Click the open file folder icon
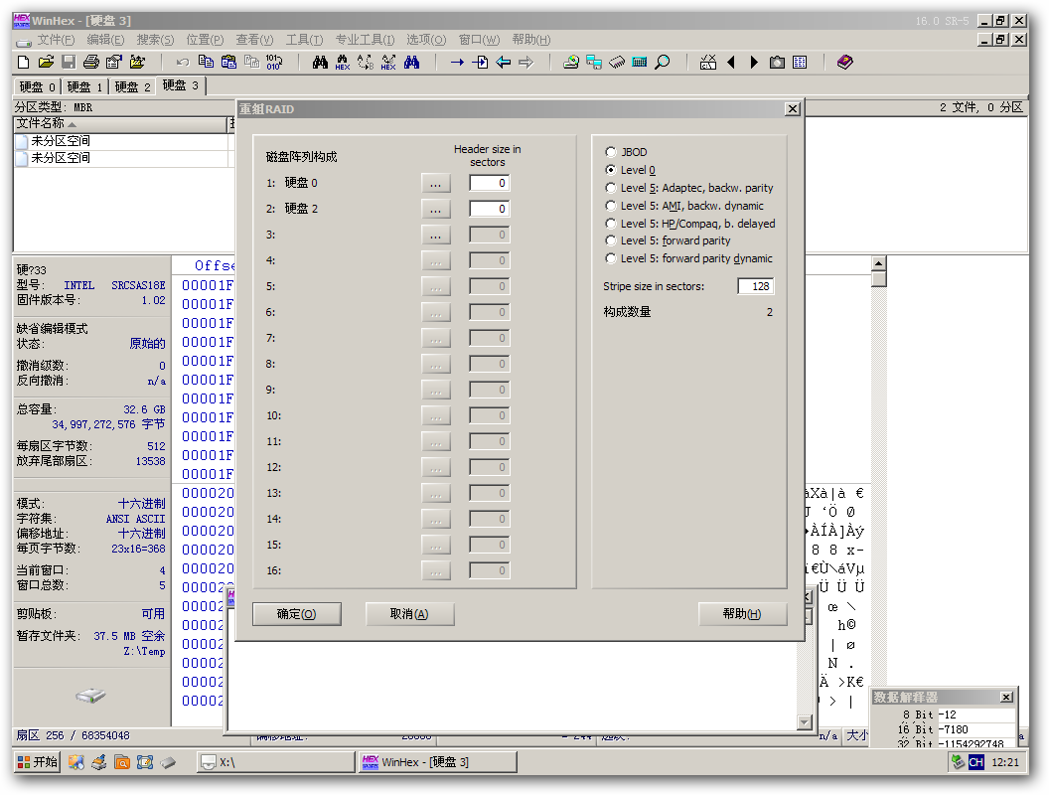 (x=46, y=63)
